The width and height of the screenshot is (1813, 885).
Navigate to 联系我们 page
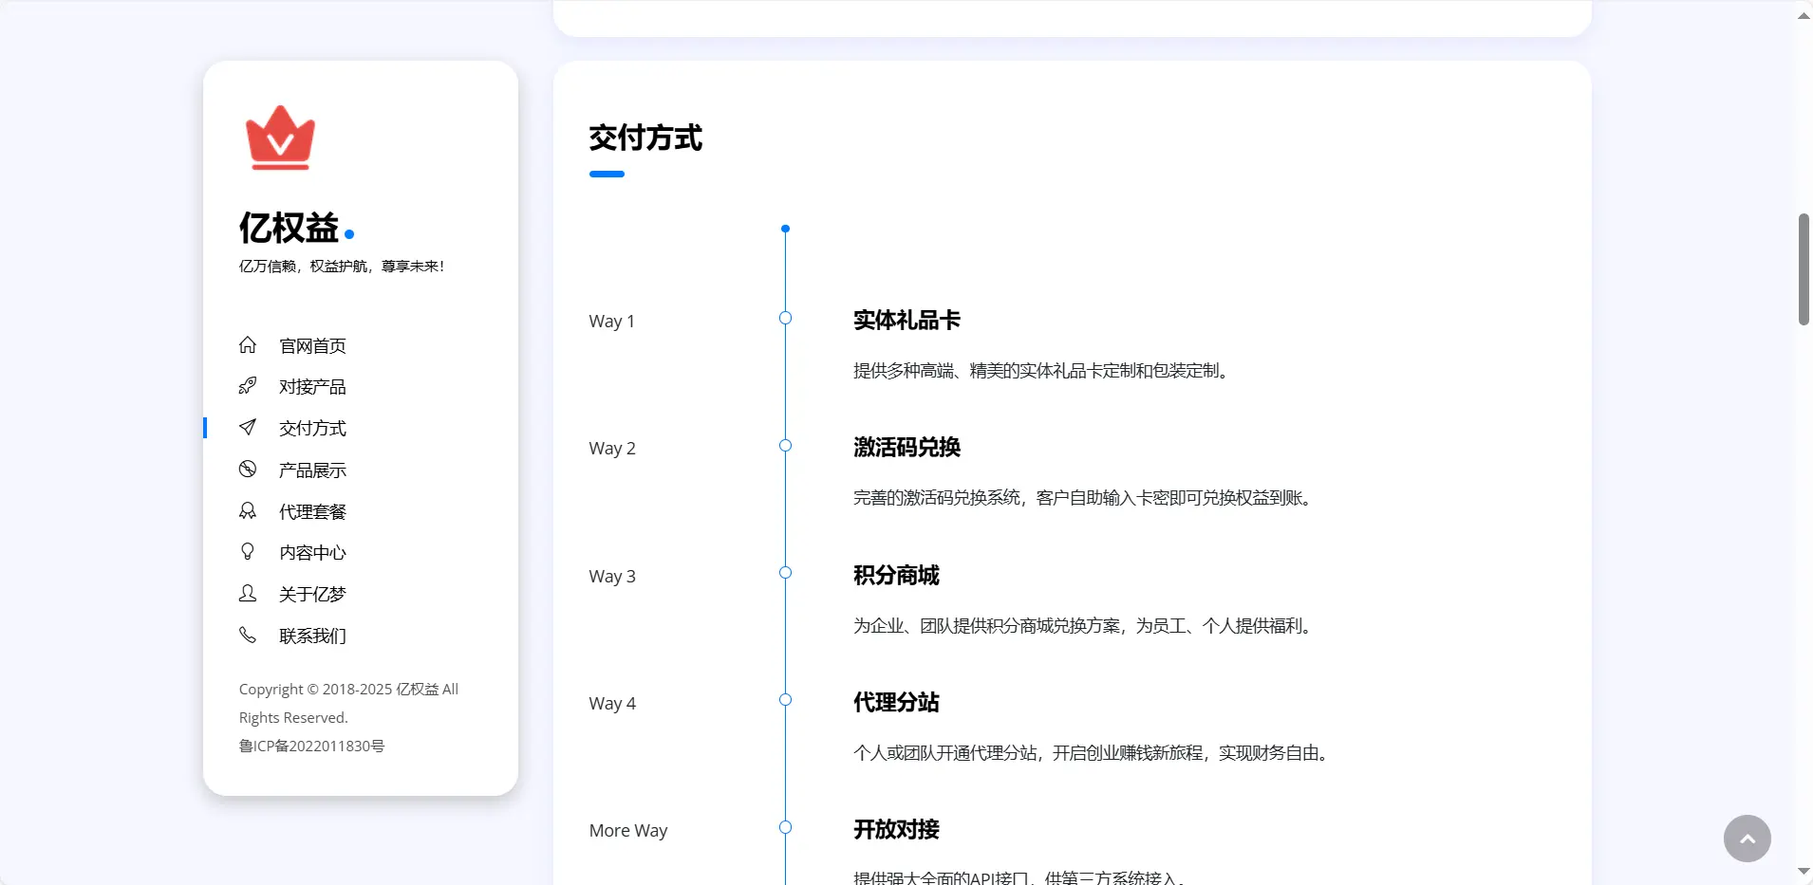click(x=311, y=635)
